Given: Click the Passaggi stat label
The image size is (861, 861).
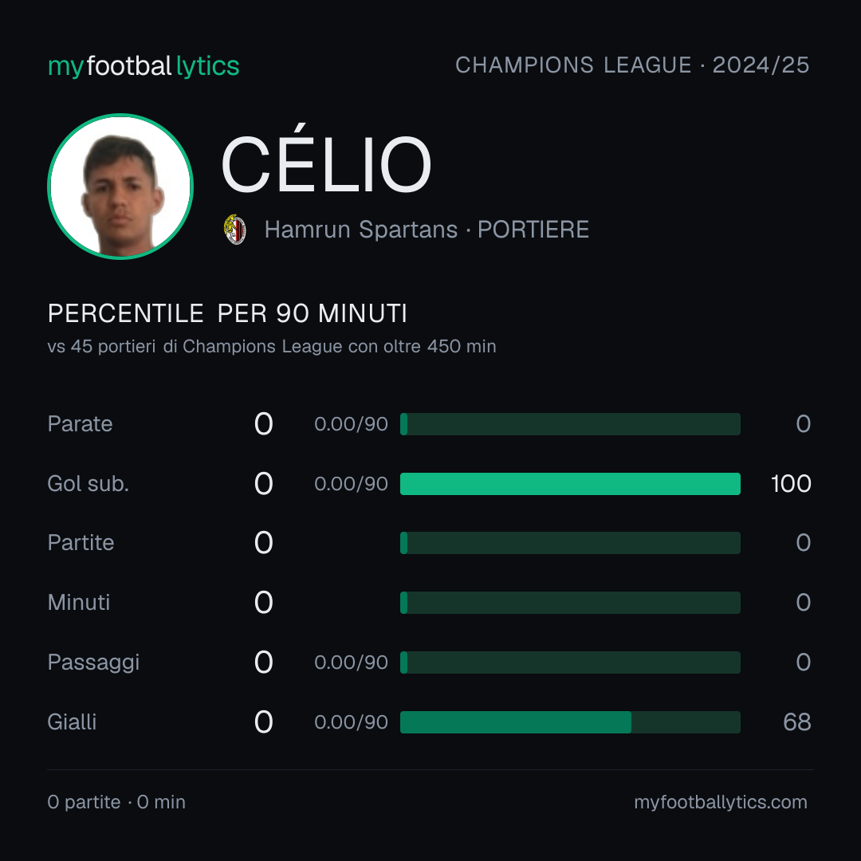Looking at the screenshot, I should (x=93, y=662).
